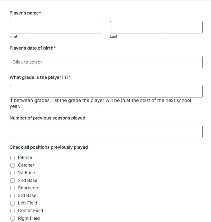Image resolution: width=211 pixels, height=222 pixels.
Task: Click the Right Field label text
Action: pos(29,218)
